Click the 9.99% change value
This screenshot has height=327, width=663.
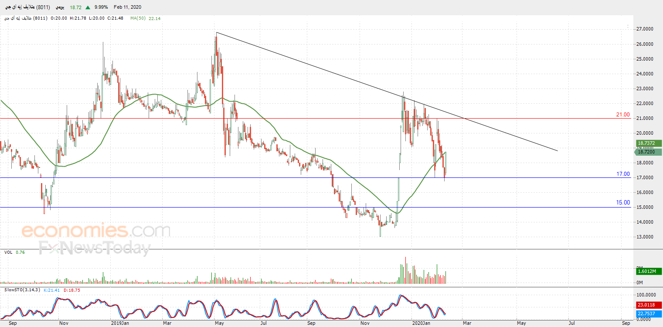[101, 7]
